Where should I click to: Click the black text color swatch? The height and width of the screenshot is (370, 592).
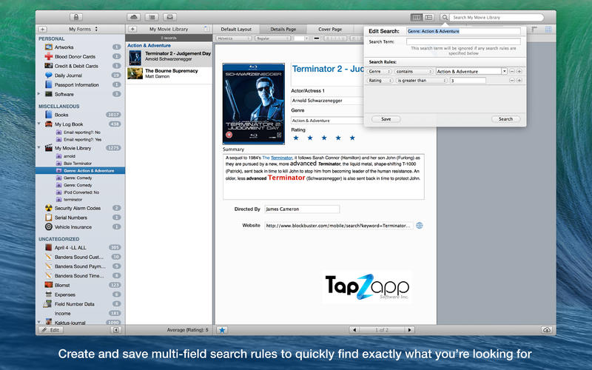[x=317, y=38]
